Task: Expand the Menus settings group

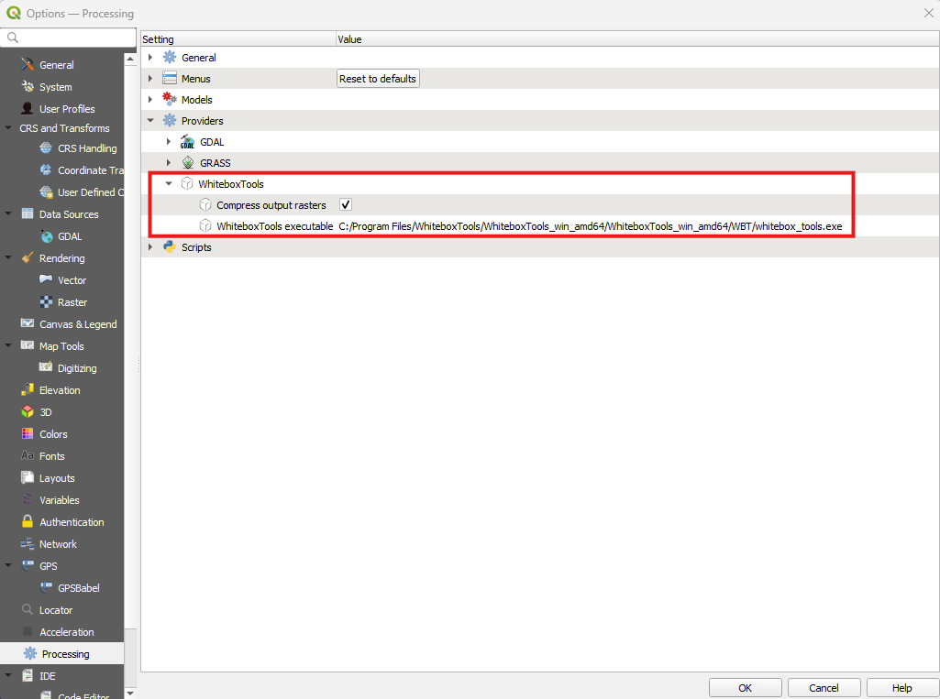Action: pos(150,78)
